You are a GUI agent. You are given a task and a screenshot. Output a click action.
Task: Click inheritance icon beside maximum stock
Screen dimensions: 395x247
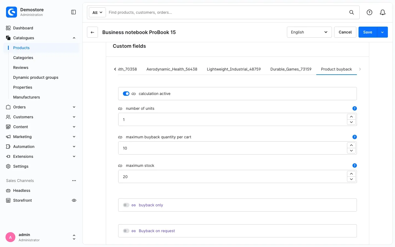(x=120, y=166)
